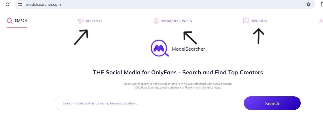The width and height of the screenshot is (323, 116).
Task: Bookmark this page with the star icon
Action: (309, 4)
